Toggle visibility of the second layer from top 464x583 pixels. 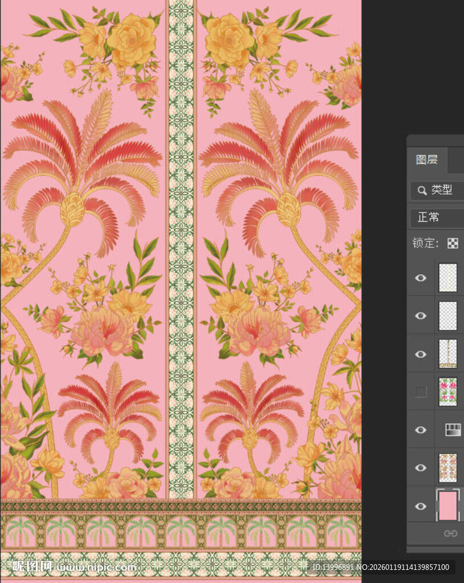pos(421,316)
